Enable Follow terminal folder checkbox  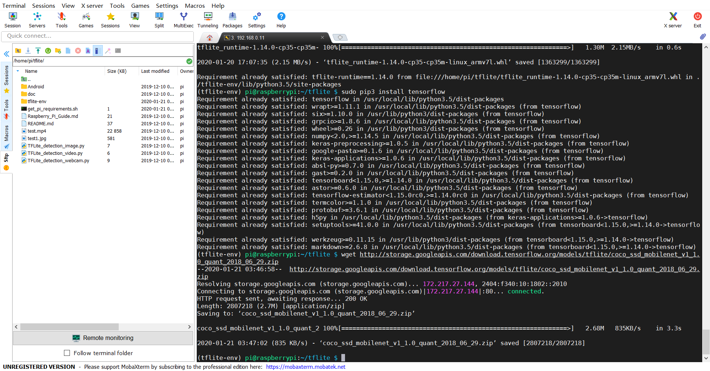[x=67, y=353]
